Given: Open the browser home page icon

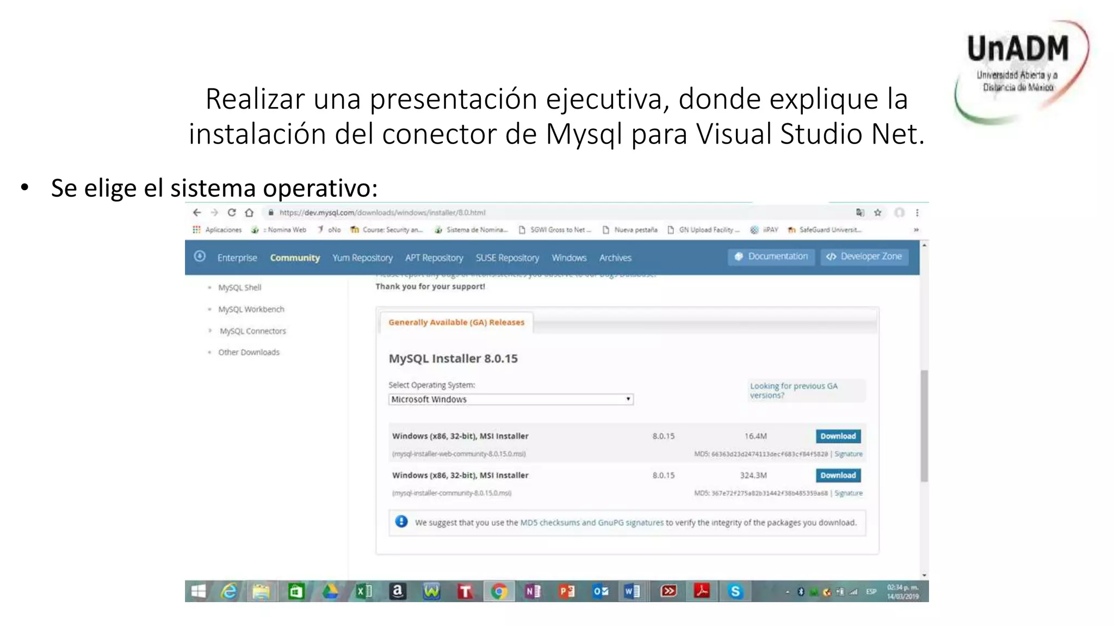Looking at the screenshot, I should pyautogui.click(x=249, y=212).
